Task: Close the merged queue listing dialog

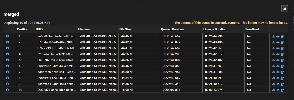Action: click(285, 9)
